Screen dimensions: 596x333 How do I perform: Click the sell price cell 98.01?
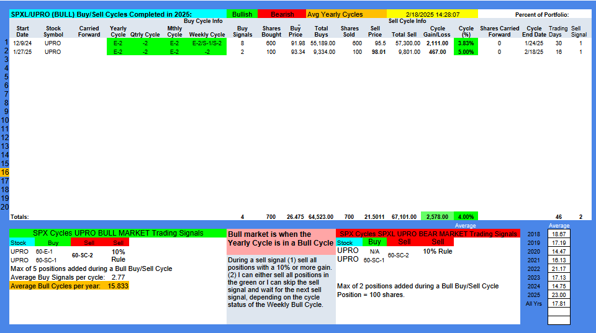click(x=379, y=52)
